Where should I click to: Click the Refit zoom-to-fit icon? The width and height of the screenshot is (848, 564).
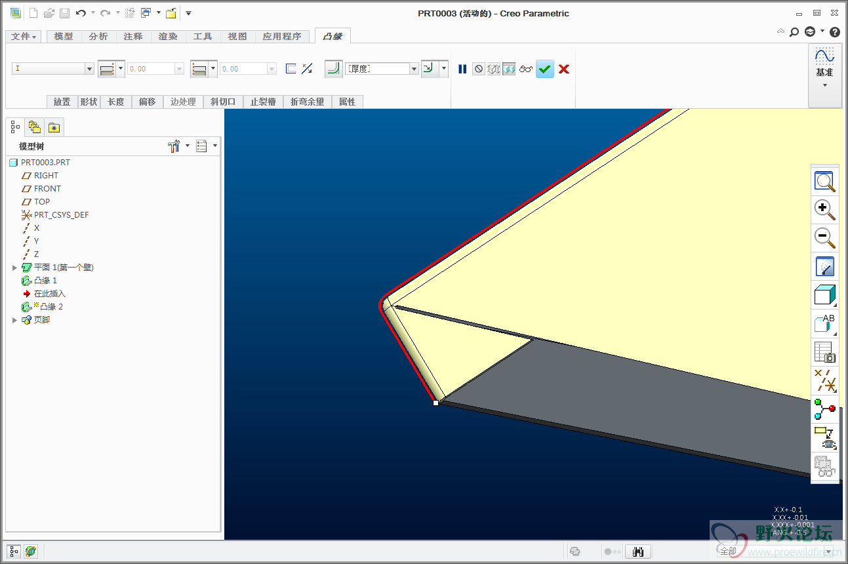point(824,181)
